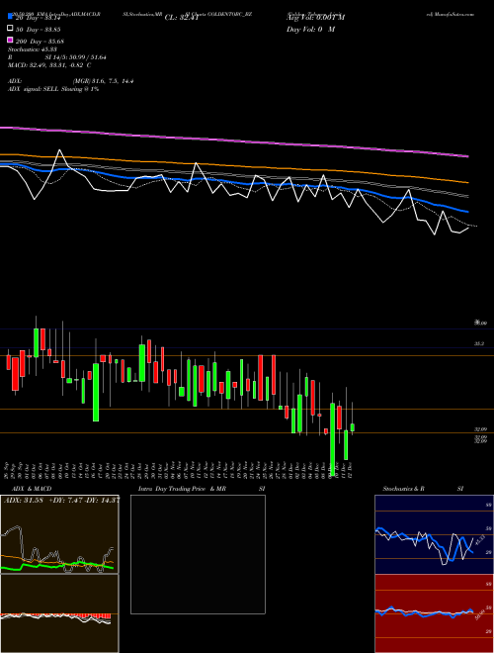The width and height of the screenshot is (494, 653).
Task: Click the 'Stochastics & R' panel title
Action: tap(404, 489)
